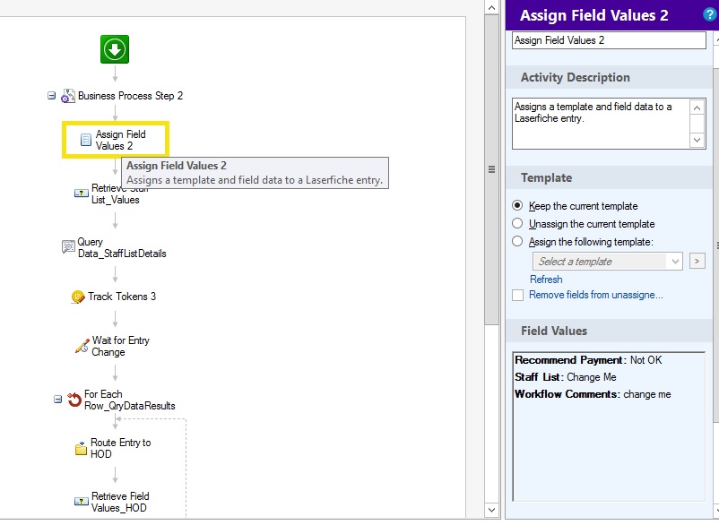This screenshot has height=525, width=719.
Task: Select Keep the current template option
Action: tap(517, 206)
